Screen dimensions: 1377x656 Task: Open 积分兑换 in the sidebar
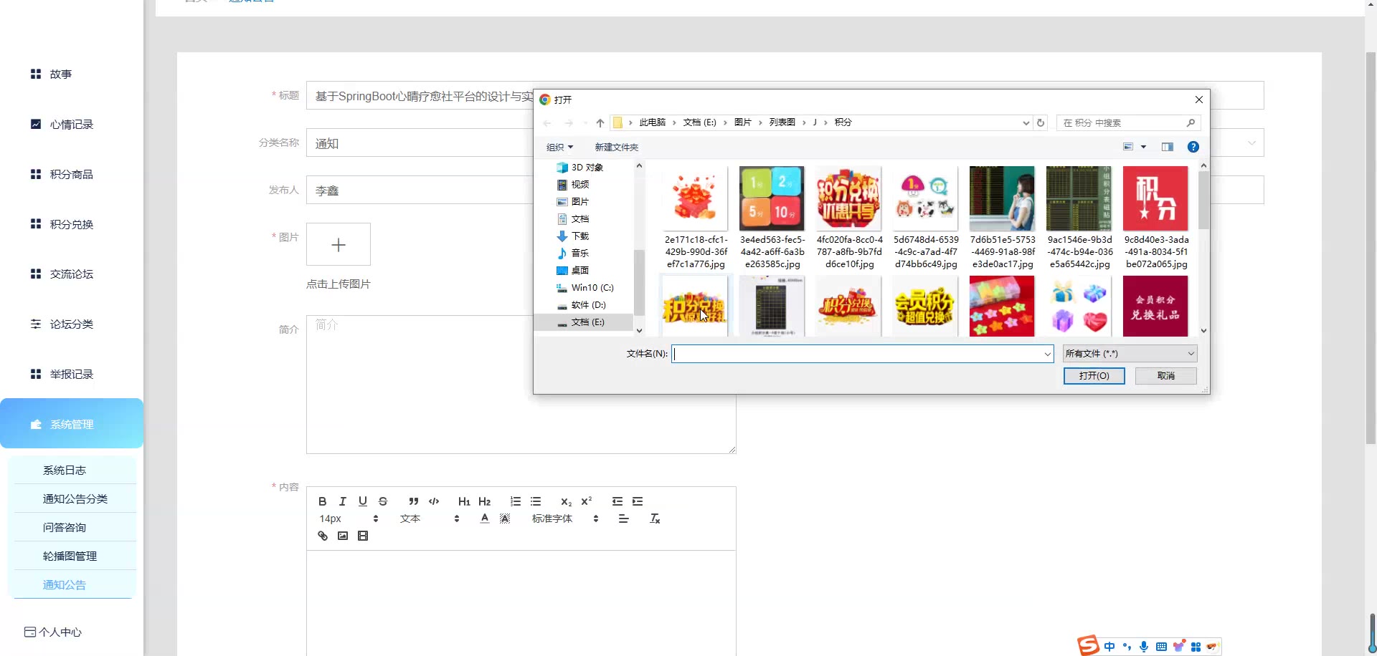click(x=72, y=224)
